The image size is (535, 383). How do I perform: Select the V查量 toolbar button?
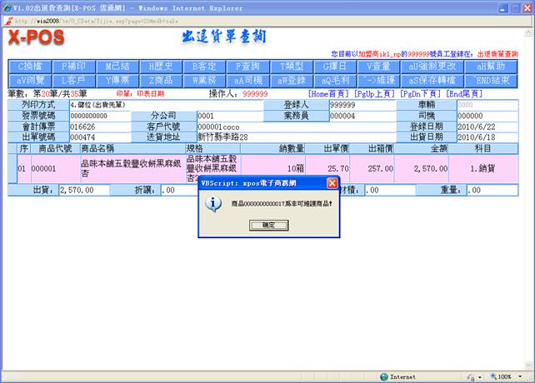pos(377,66)
